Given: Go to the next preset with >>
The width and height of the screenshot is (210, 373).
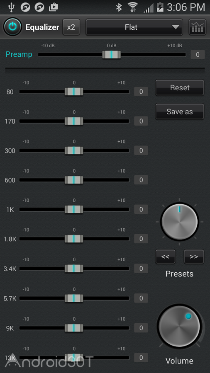Looking at the screenshot, I should point(194,257).
